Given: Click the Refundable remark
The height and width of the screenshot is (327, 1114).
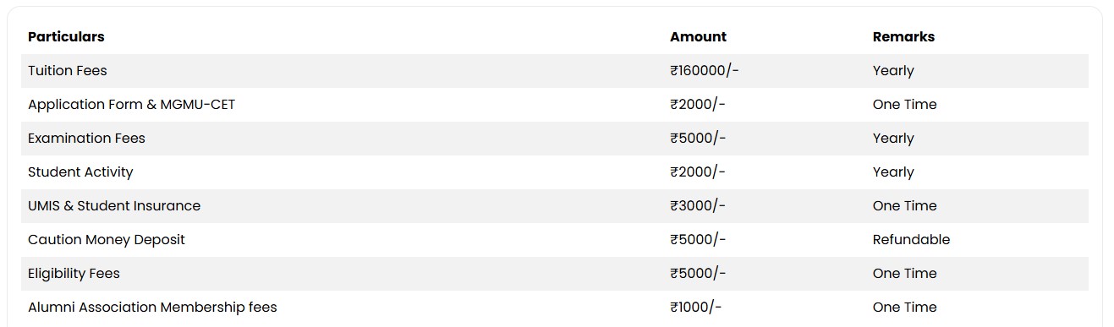Looking at the screenshot, I should pos(911,240).
